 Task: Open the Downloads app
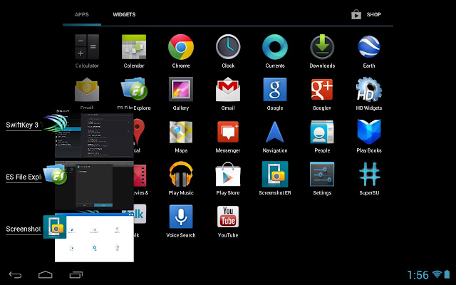coord(322,48)
